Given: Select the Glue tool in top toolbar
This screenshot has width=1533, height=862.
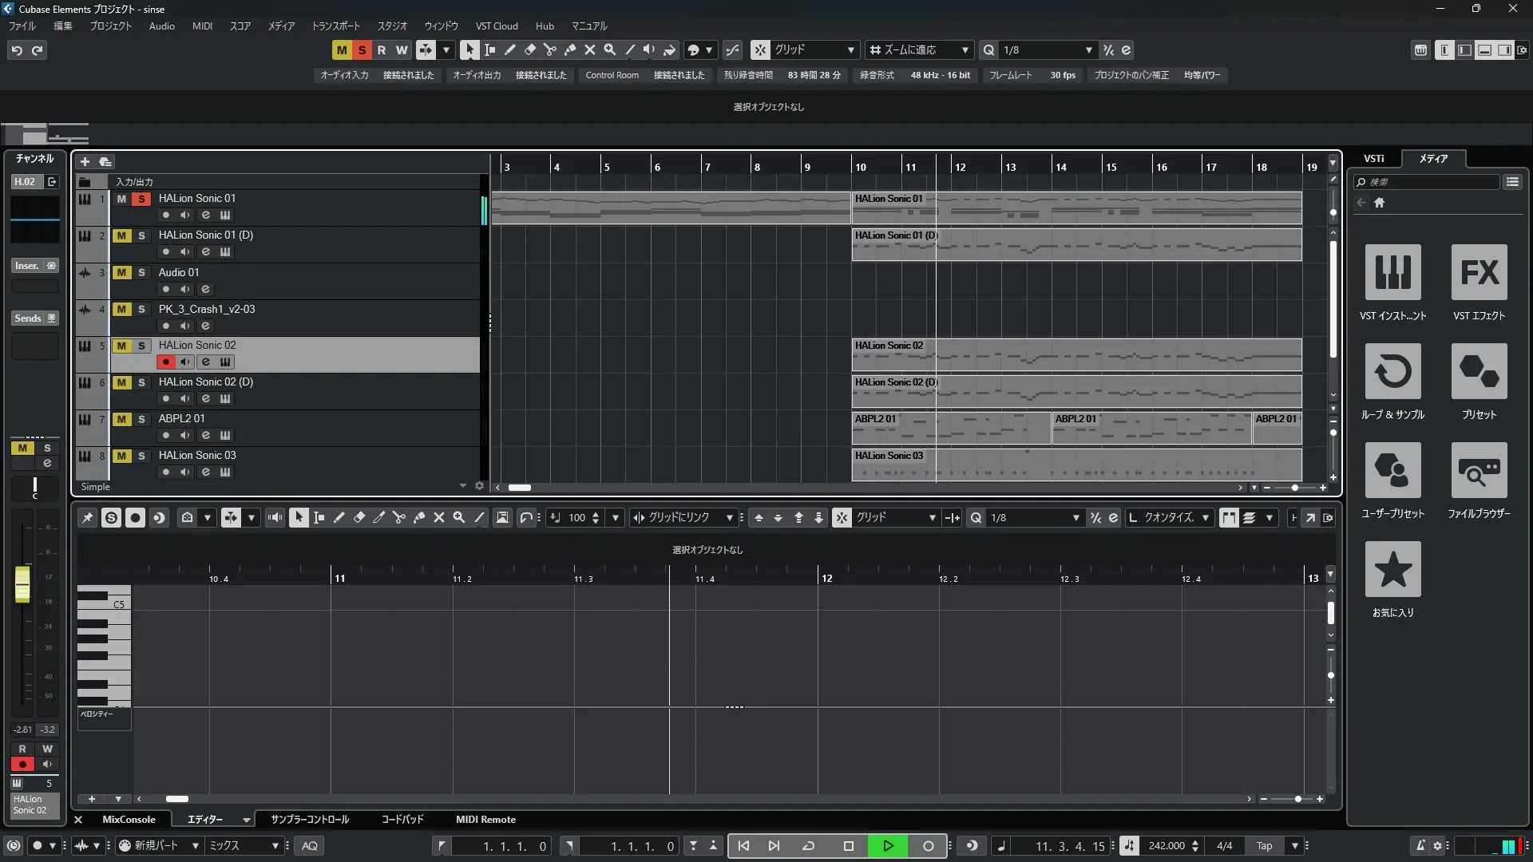Looking at the screenshot, I should [x=570, y=50].
